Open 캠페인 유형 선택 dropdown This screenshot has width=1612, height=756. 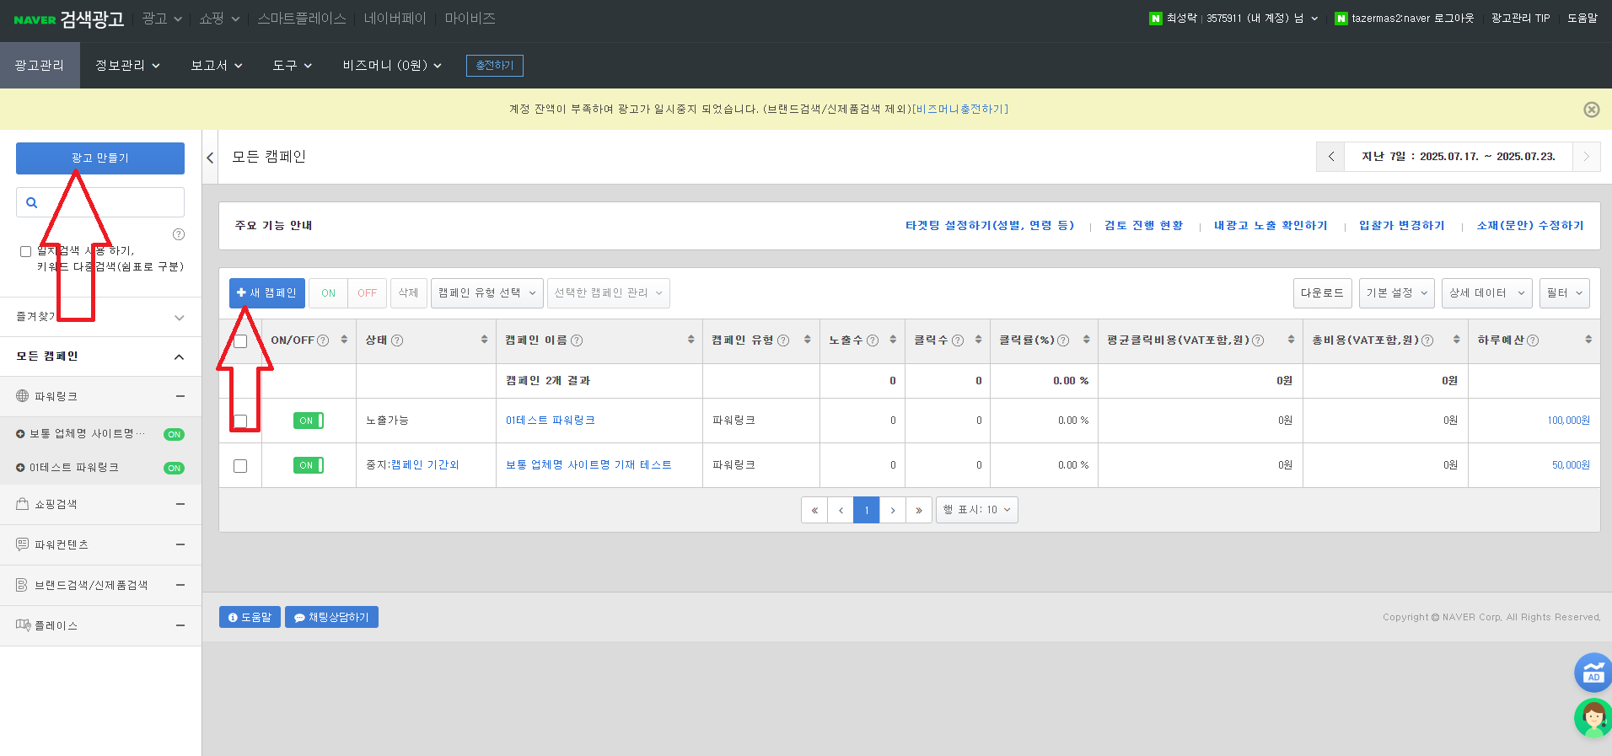[x=486, y=293]
